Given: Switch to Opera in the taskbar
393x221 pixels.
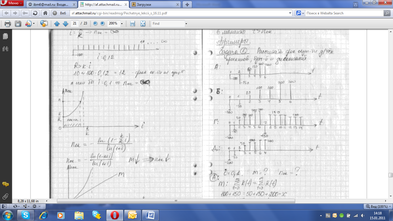Looking at the screenshot, I should (115, 215).
